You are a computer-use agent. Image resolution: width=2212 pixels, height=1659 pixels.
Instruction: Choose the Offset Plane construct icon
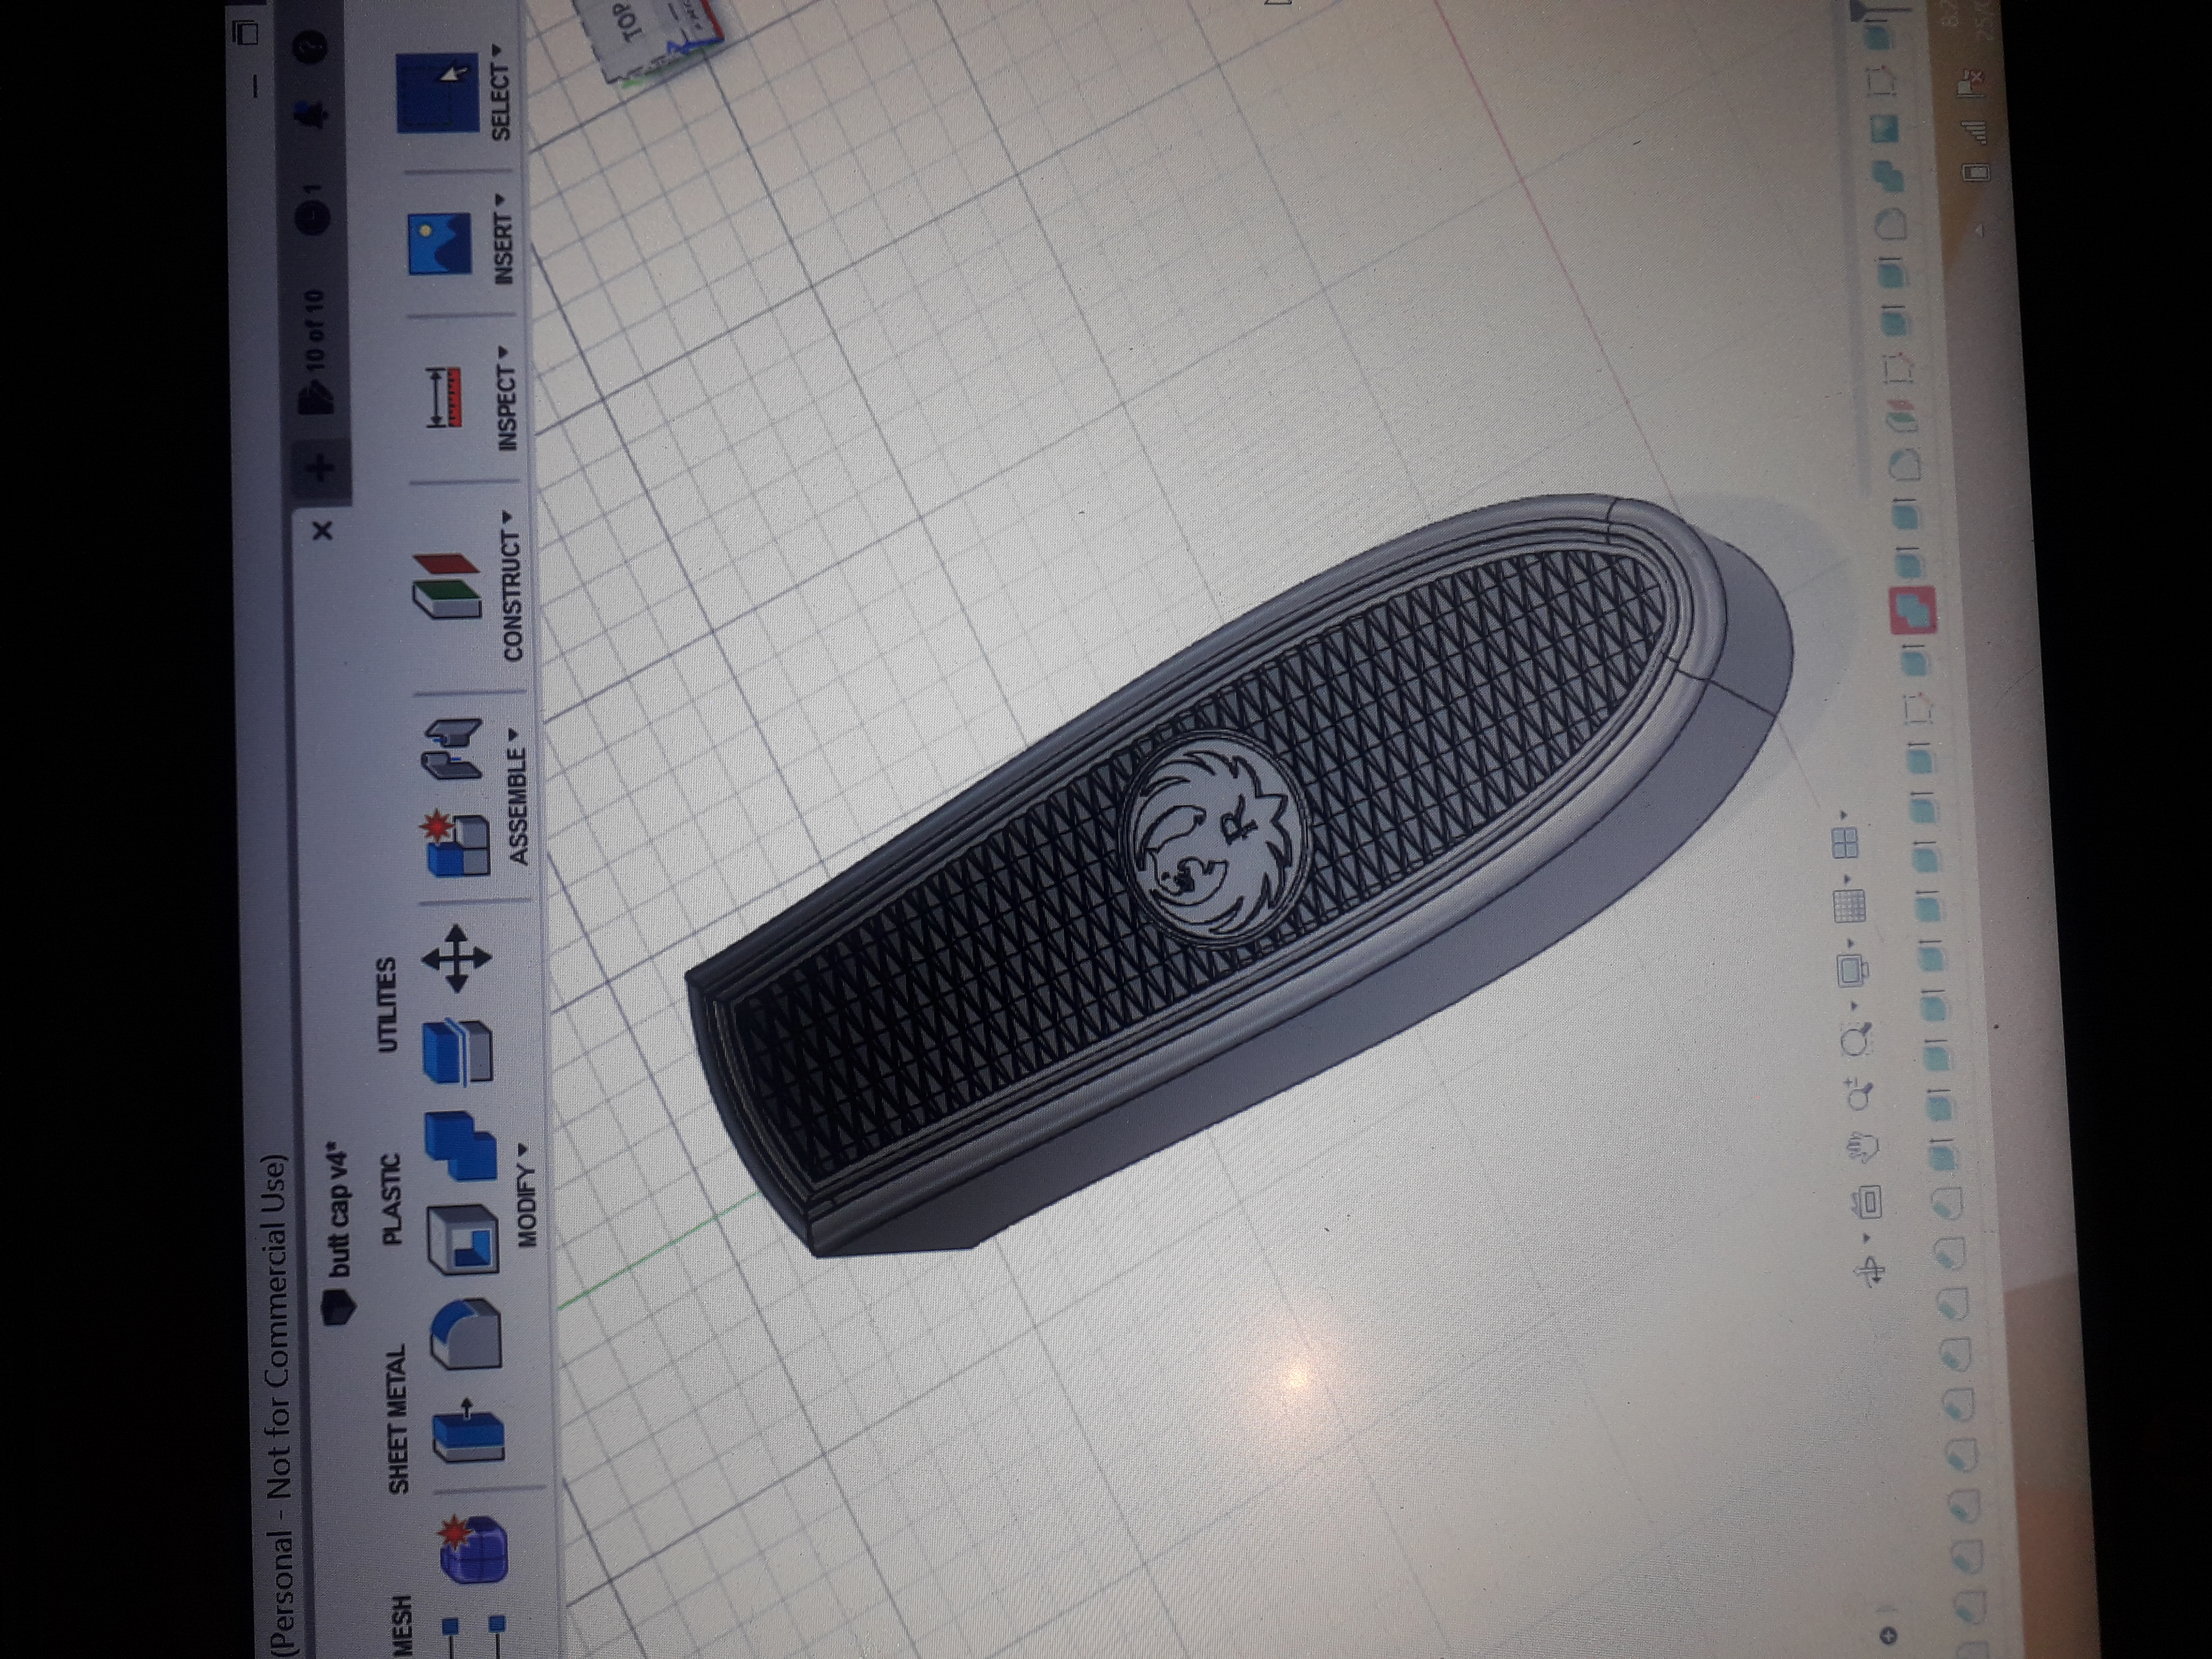coord(446,585)
